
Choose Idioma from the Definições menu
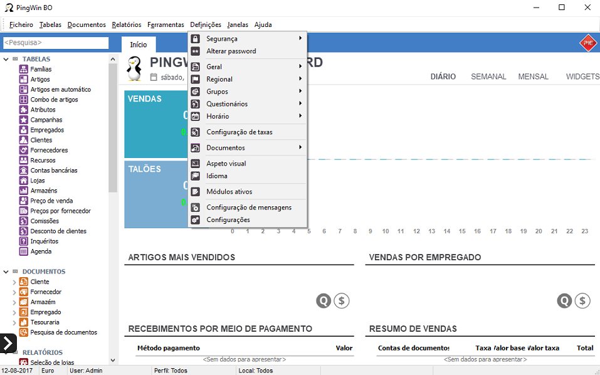pos(217,176)
